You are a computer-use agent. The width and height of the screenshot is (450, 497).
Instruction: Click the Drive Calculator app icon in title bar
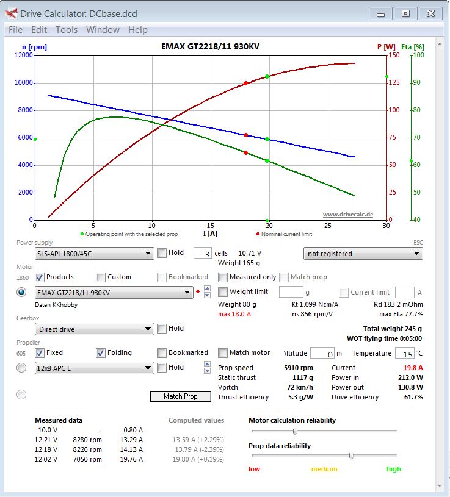coord(11,12)
